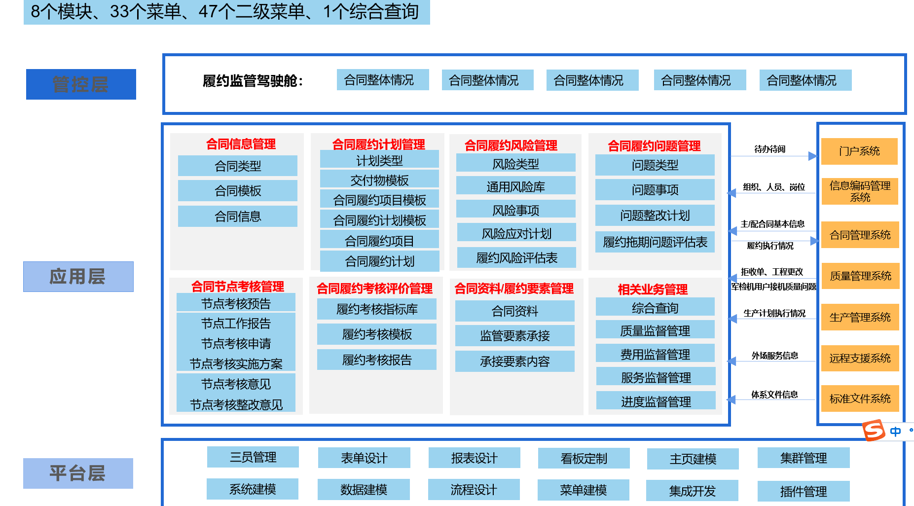Open the 进度监督管理 box

(x=656, y=401)
